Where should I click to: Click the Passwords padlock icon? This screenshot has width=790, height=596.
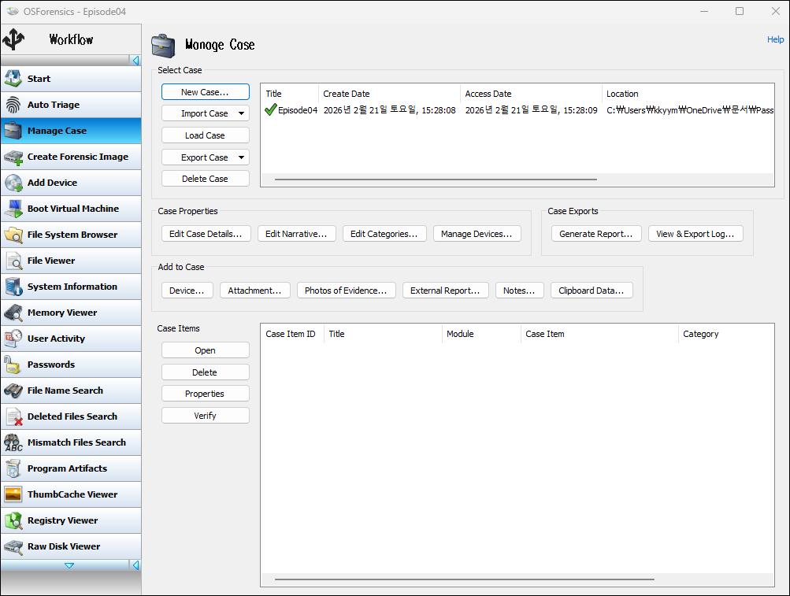tap(13, 365)
